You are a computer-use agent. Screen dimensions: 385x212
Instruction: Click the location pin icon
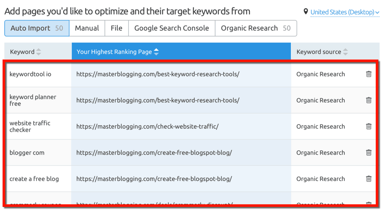[306, 12]
